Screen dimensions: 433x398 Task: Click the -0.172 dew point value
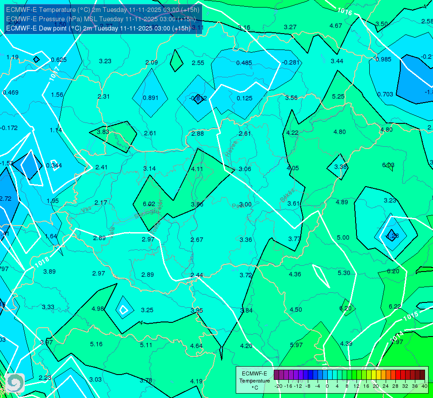click(9, 128)
